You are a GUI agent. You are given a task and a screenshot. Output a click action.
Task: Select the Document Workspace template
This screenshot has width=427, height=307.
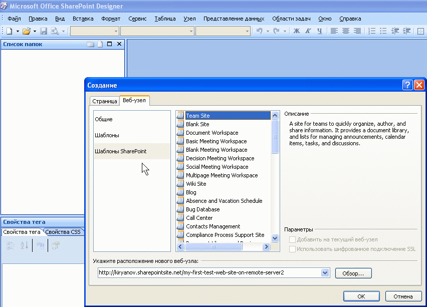point(212,133)
